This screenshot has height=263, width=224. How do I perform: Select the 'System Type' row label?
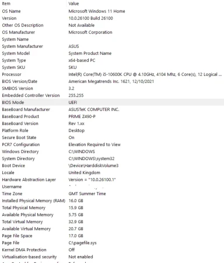pyautogui.click(x=14, y=61)
